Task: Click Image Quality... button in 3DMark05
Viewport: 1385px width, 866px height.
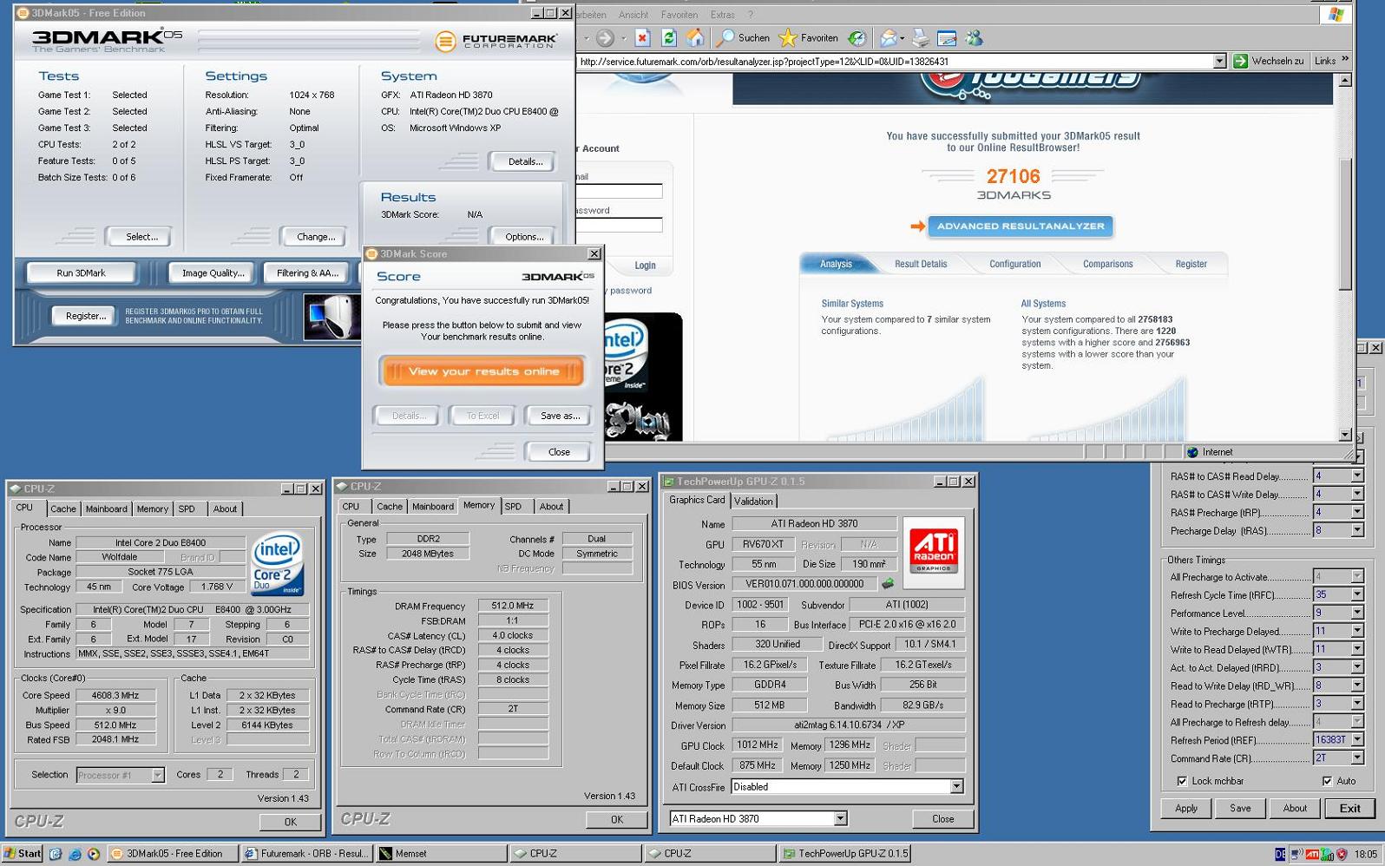Action: pos(213,272)
